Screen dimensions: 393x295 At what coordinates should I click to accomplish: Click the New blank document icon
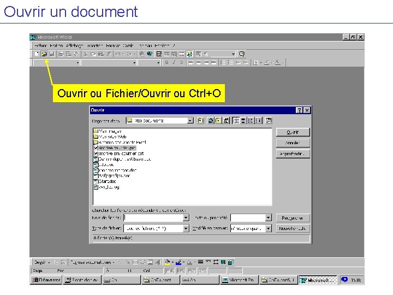[x=37, y=54]
